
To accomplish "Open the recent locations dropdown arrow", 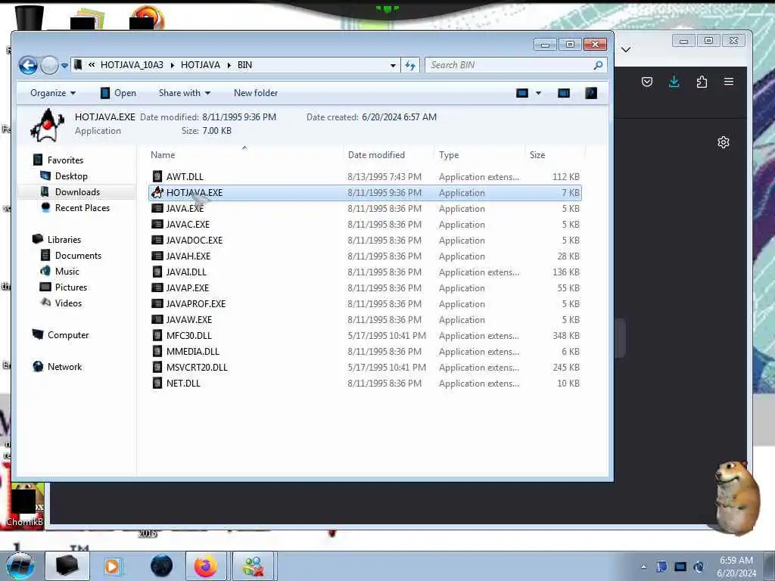I will (64, 65).
